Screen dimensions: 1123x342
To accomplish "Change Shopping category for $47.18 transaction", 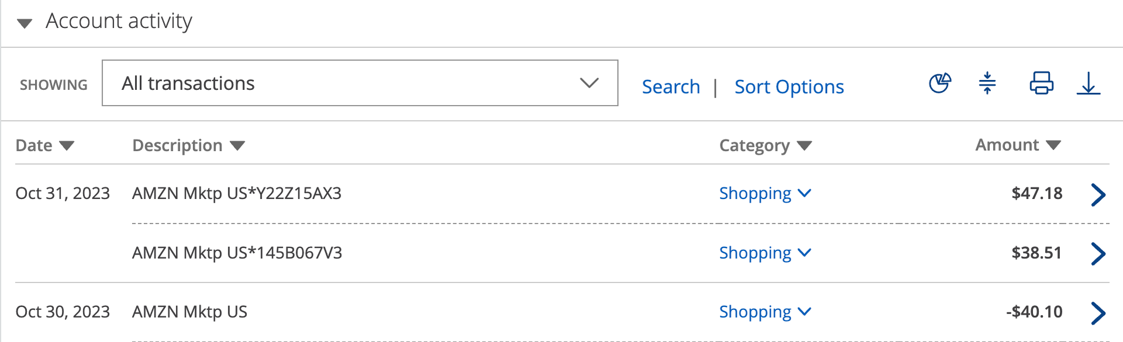I will (764, 194).
